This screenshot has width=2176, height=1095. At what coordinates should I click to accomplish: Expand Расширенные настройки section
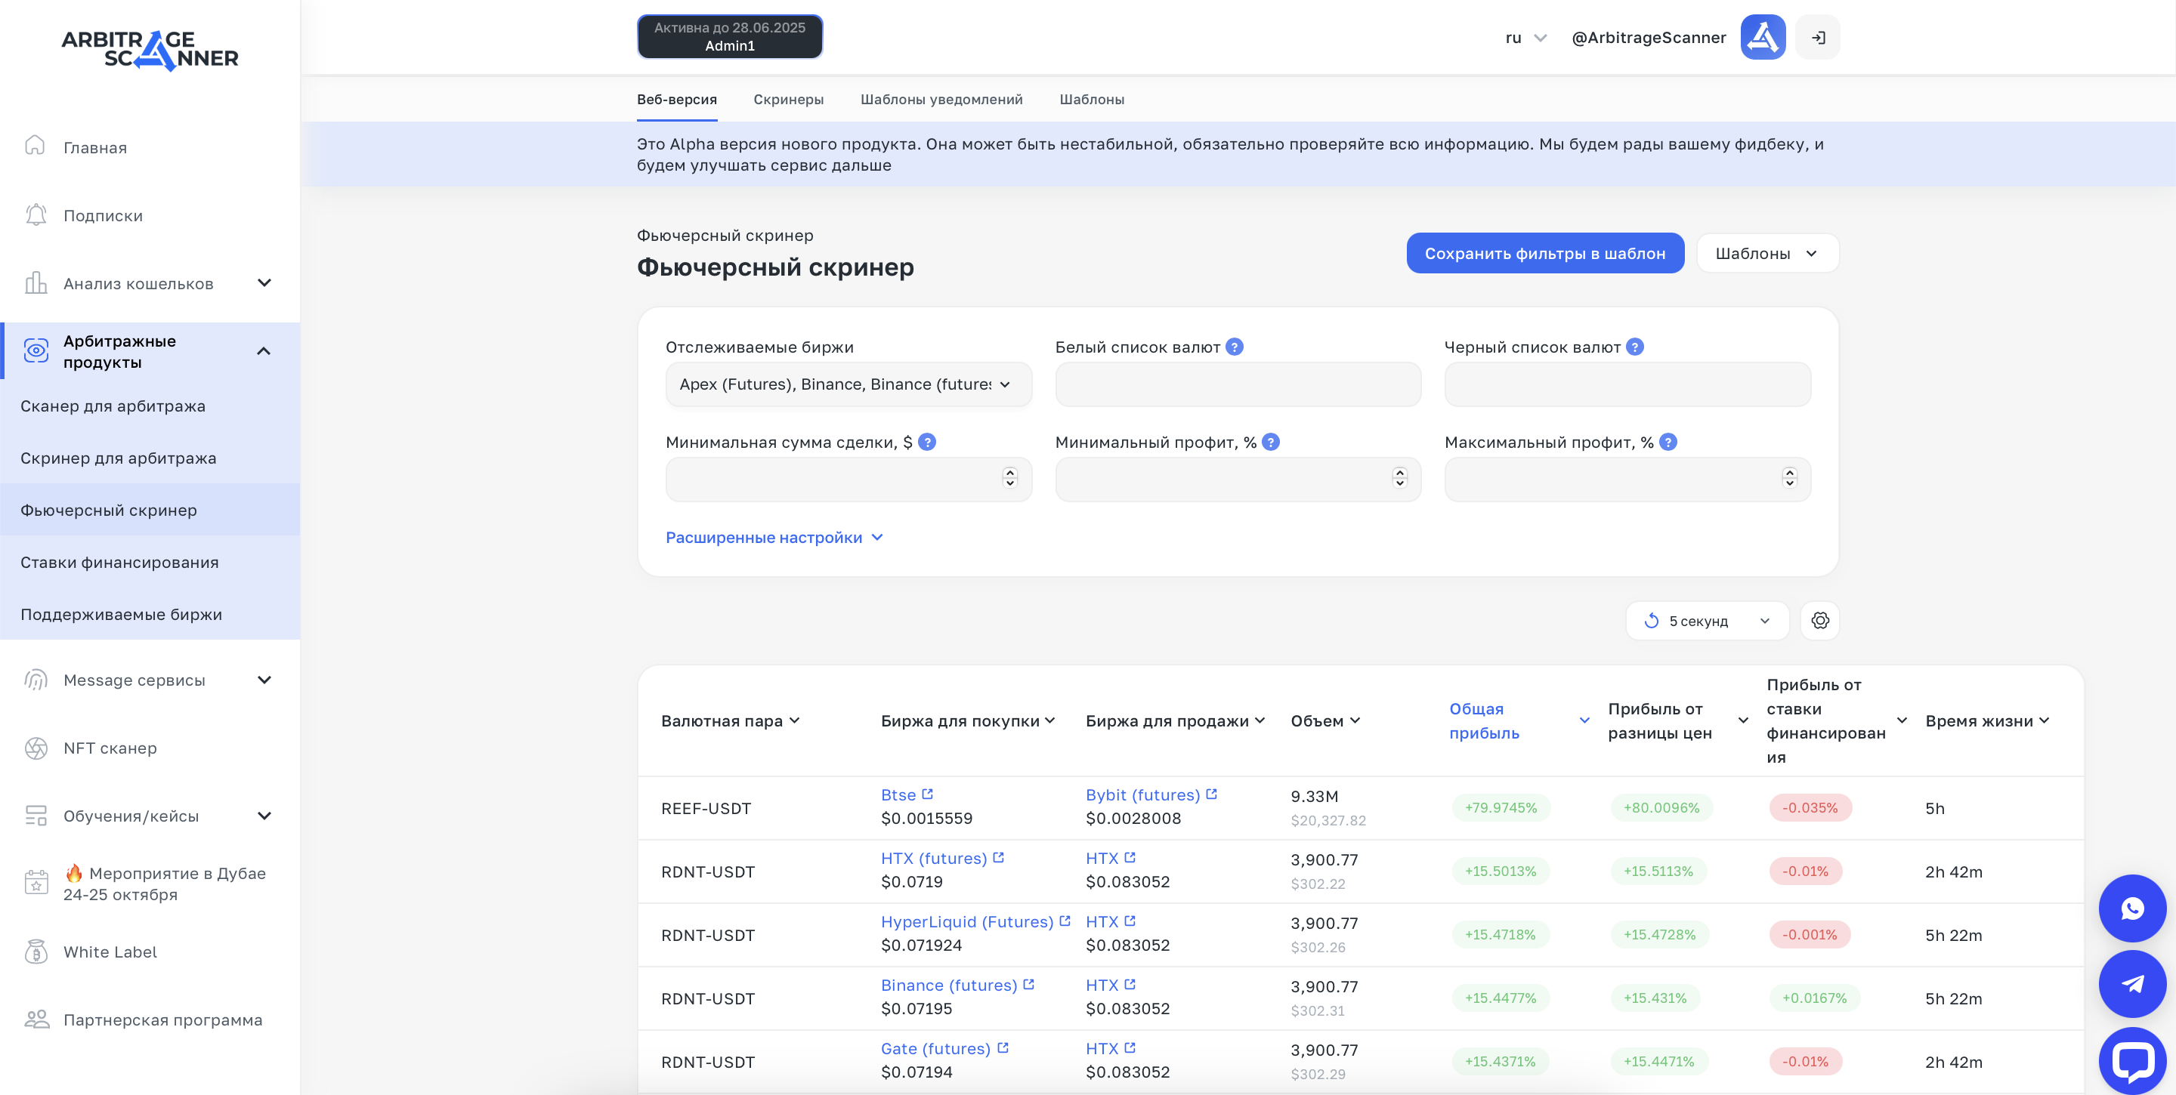point(774,538)
